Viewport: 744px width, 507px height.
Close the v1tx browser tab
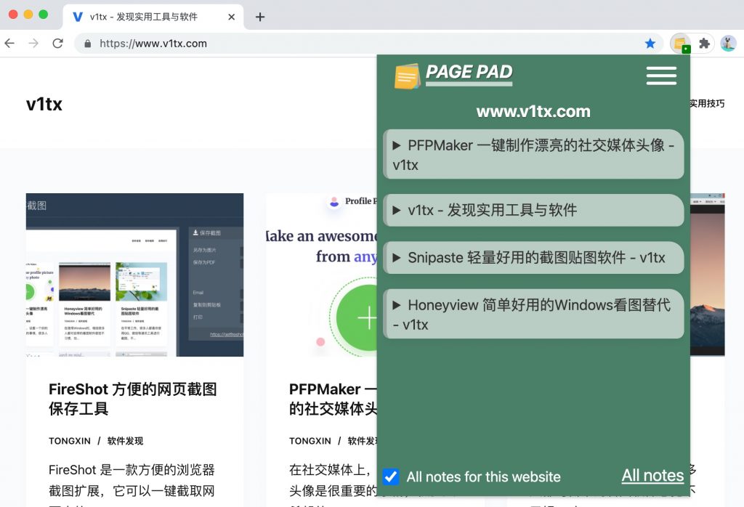[232, 17]
